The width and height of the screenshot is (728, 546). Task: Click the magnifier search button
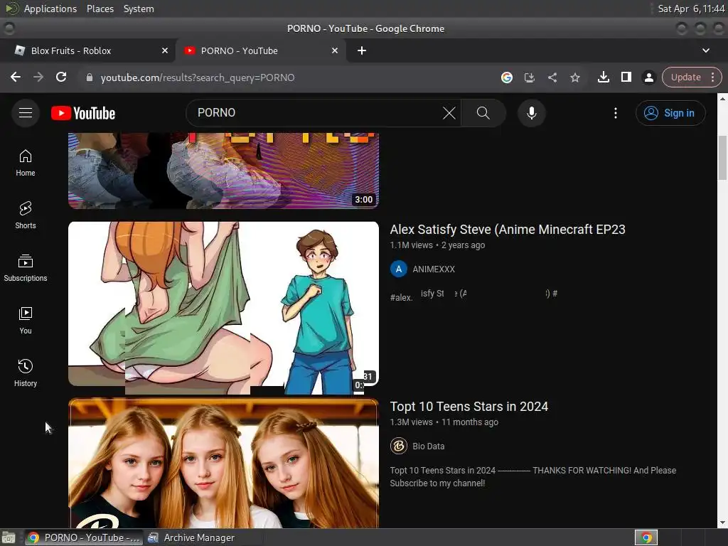pos(483,113)
